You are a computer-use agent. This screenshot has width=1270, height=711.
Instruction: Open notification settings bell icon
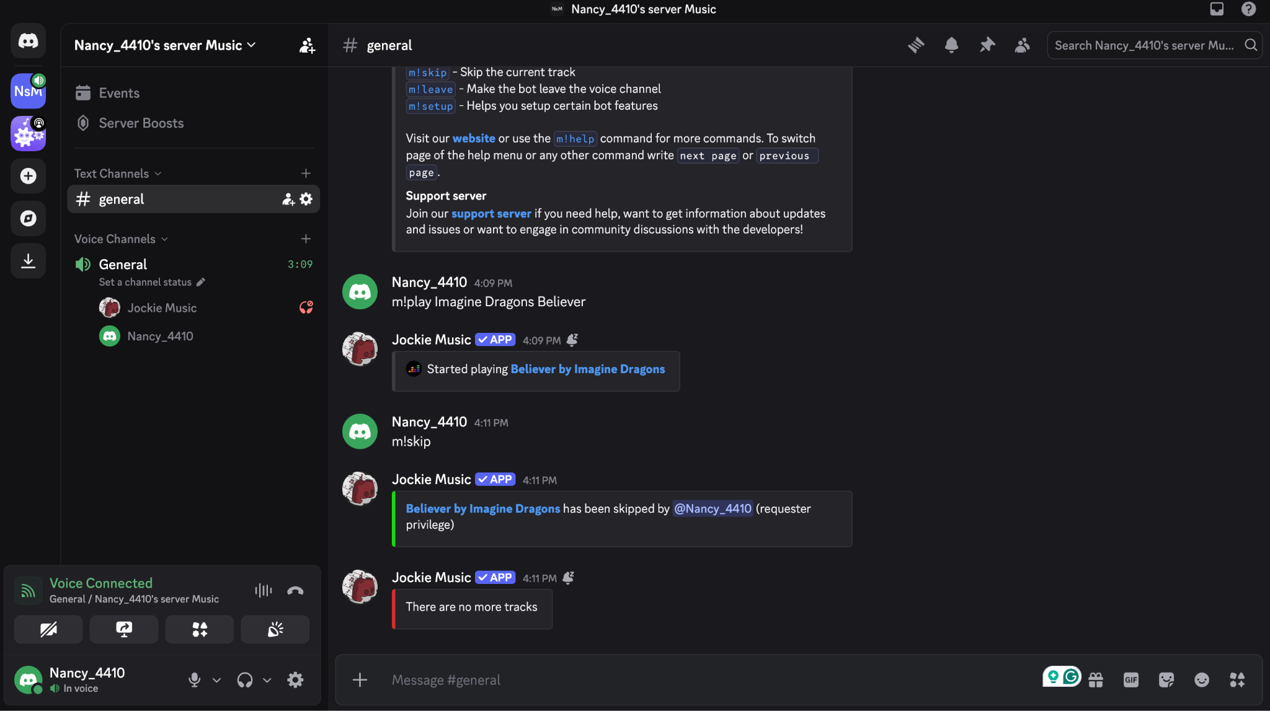coord(951,45)
